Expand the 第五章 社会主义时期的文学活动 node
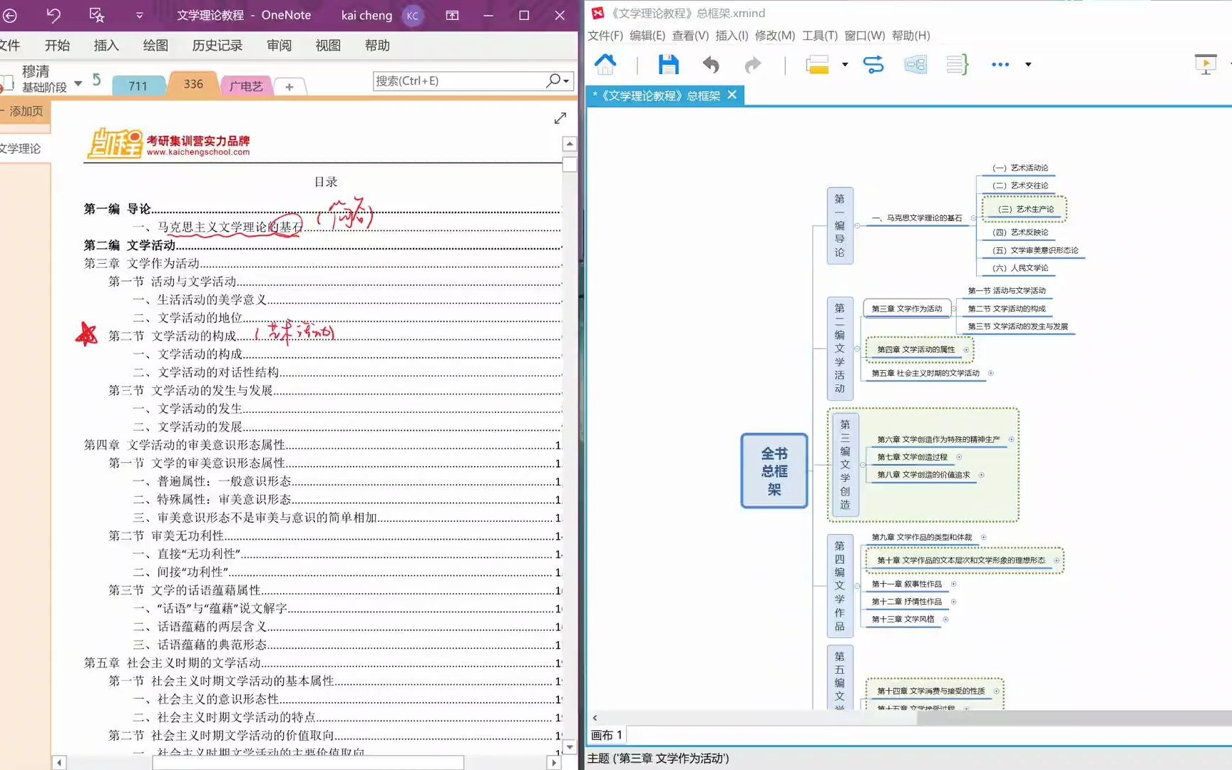1232x770 pixels. coord(991,373)
